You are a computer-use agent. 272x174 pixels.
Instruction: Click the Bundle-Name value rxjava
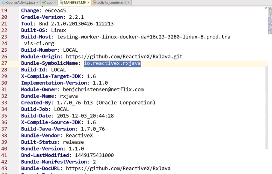(x=69, y=96)
